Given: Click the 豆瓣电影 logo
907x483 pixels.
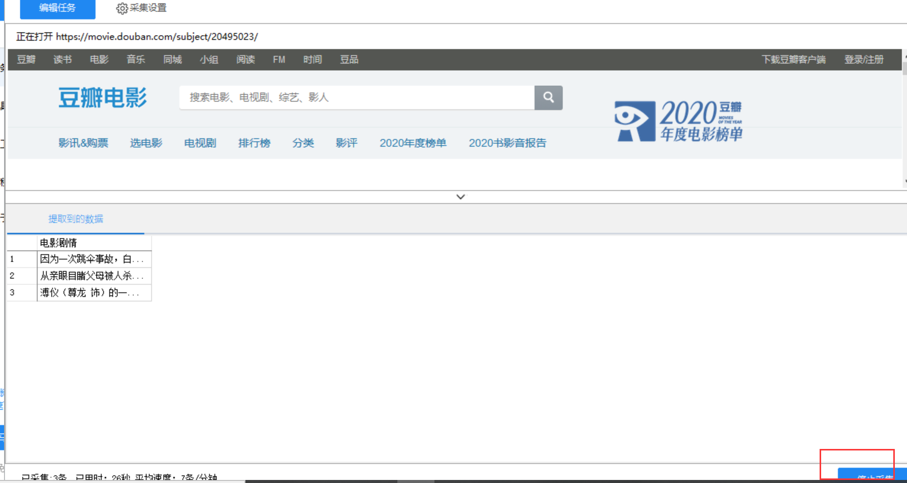Looking at the screenshot, I should tap(103, 98).
